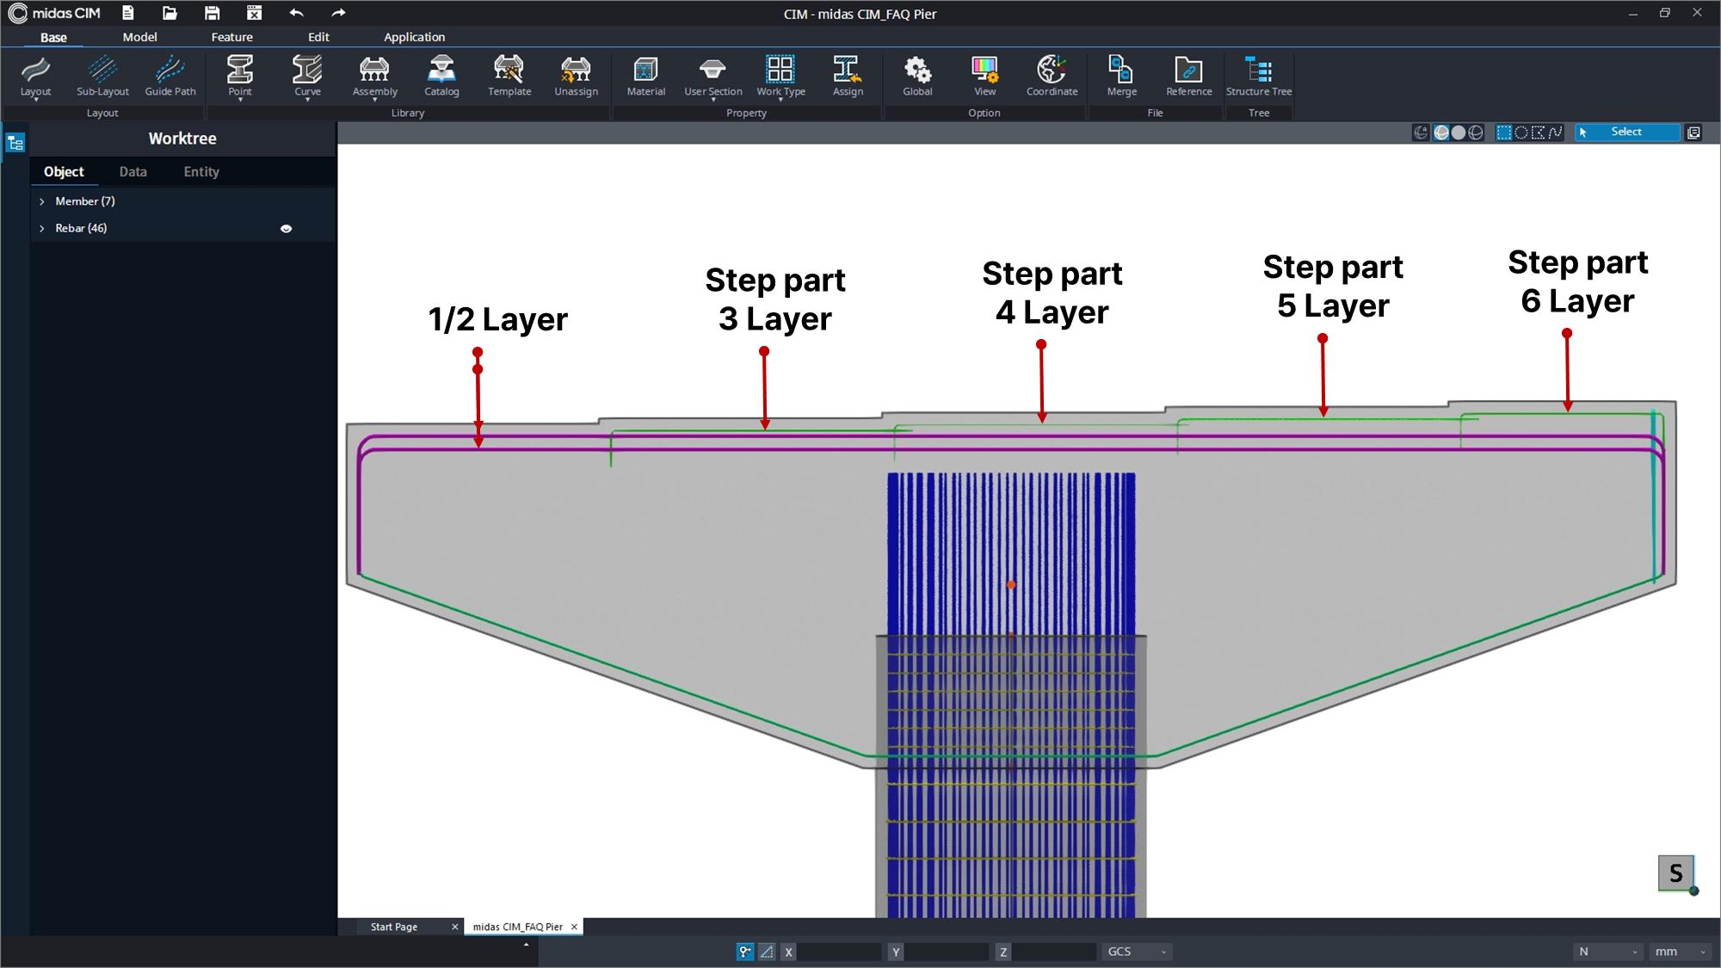Open Coordinate options
This screenshot has height=968, width=1721.
pyautogui.click(x=1052, y=76)
